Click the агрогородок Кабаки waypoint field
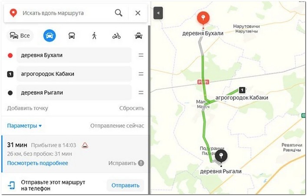Image resolution: width=307 pixels, height=196 pixels. (74, 74)
